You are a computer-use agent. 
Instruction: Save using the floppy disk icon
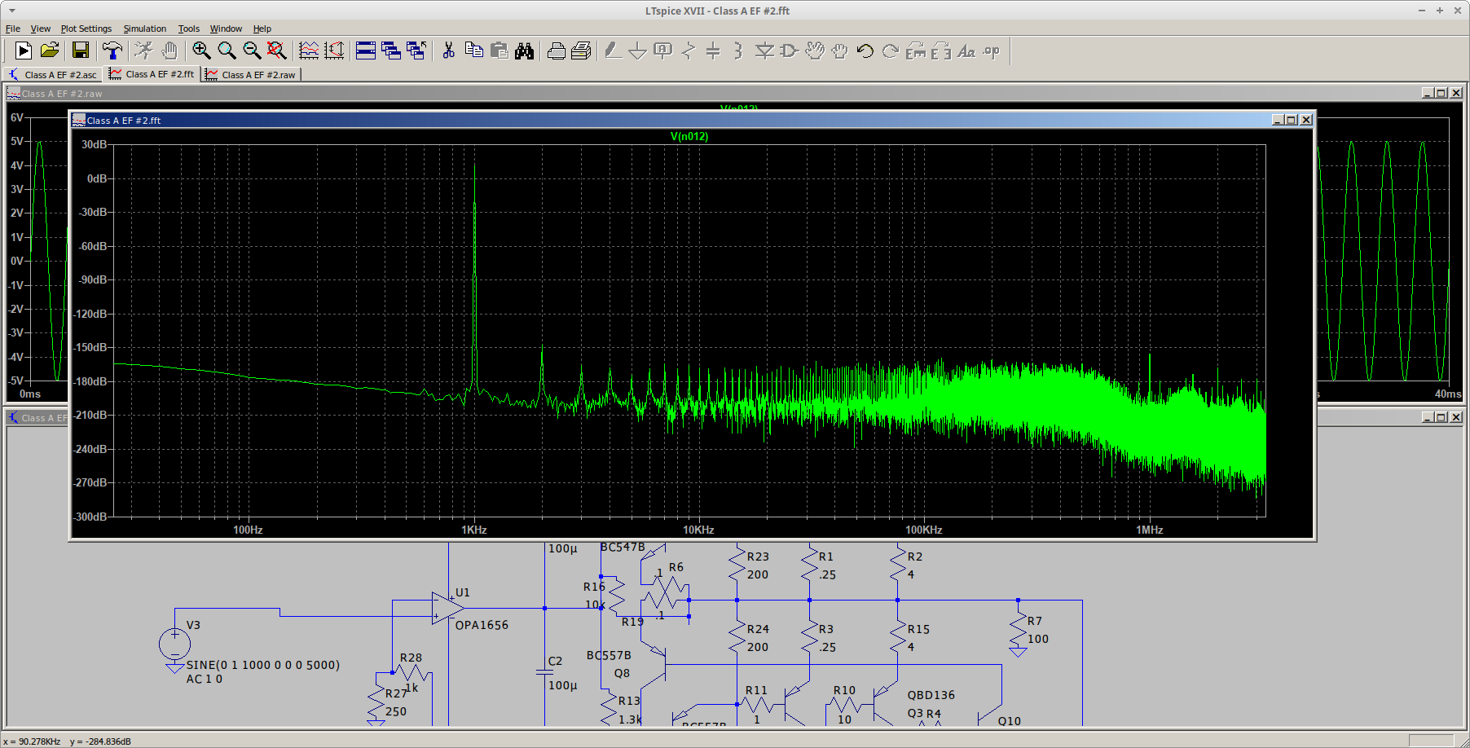point(80,51)
